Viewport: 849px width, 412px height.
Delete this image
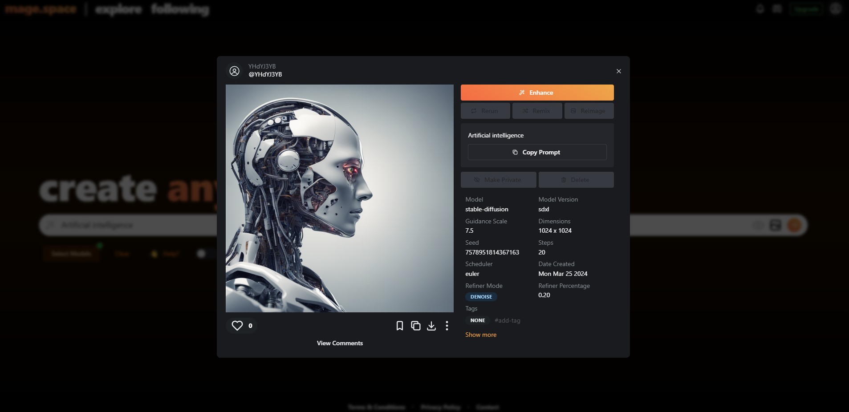click(x=576, y=180)
